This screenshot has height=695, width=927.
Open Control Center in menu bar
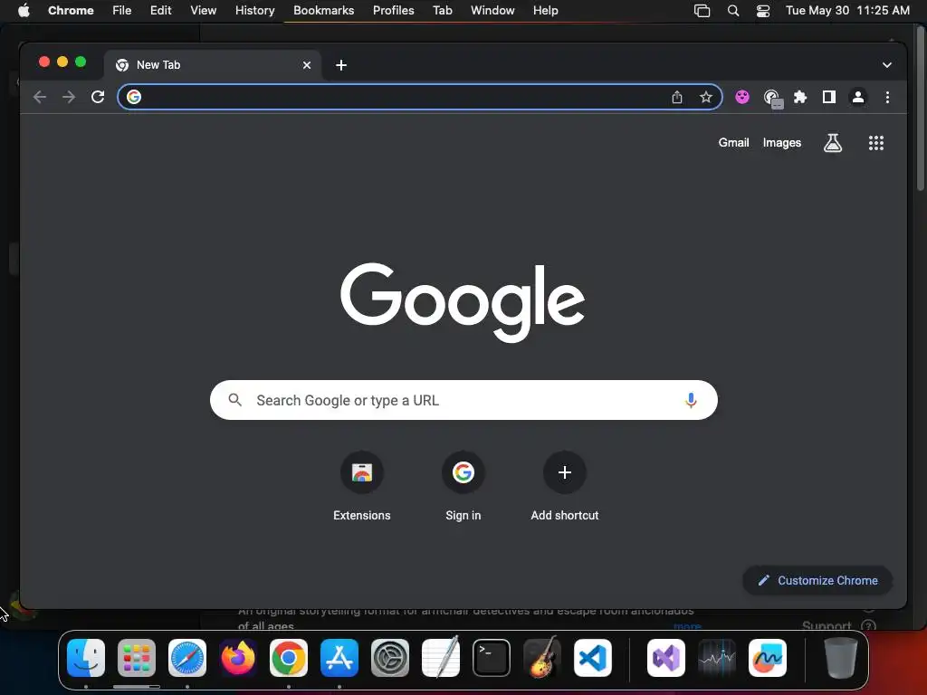pos(762,11)
